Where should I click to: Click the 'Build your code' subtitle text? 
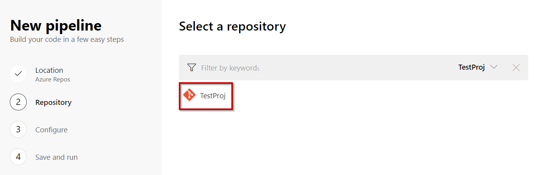pyautogui.click(x=67, y=40)
